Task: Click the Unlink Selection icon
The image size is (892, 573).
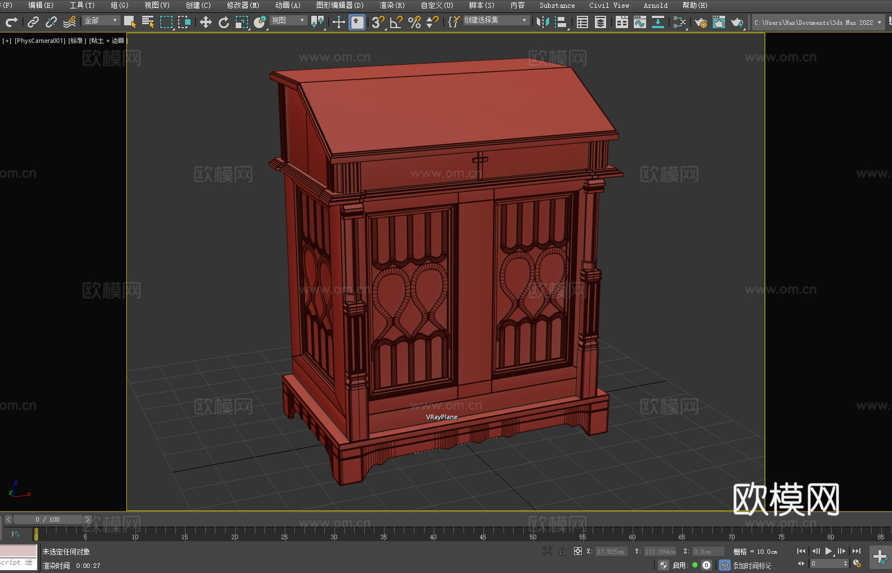Action: coord(51,22)
